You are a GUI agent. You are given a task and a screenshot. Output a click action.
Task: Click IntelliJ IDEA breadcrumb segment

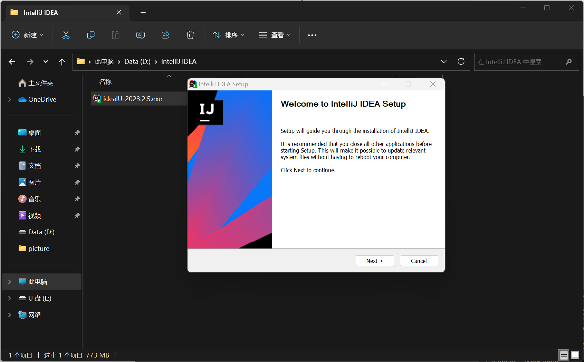179,61
